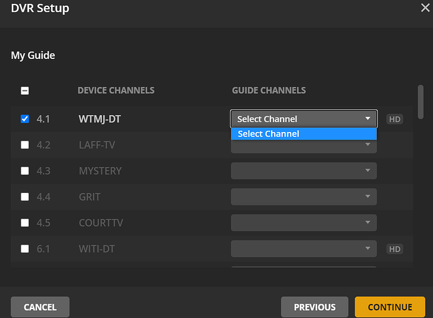Image resolution: width=433 pixels, height=318 pixels.
Task: Go back with the Previous button
Action: coord(314,307)
